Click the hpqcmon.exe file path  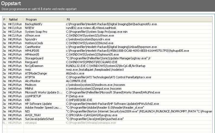tap(111, 47)
